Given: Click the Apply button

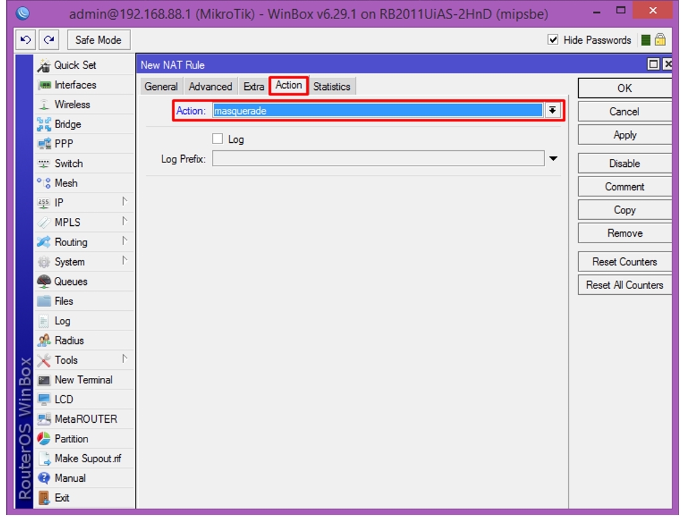Looking at the screenshot, I should tap(625, 135).
